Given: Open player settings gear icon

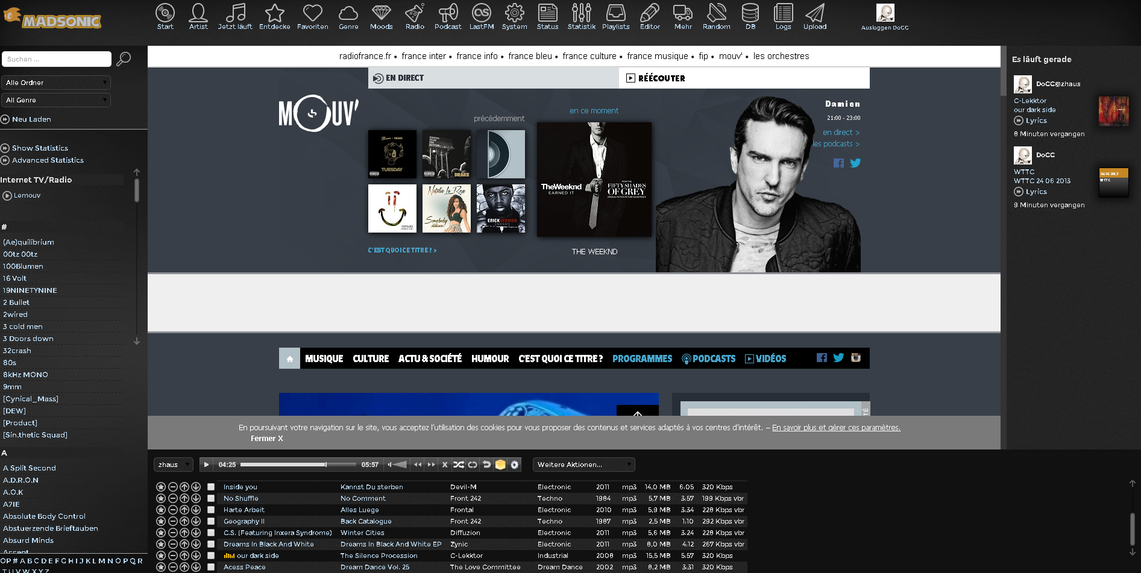Looking at the screenshot, I should [x=514, y=465].
